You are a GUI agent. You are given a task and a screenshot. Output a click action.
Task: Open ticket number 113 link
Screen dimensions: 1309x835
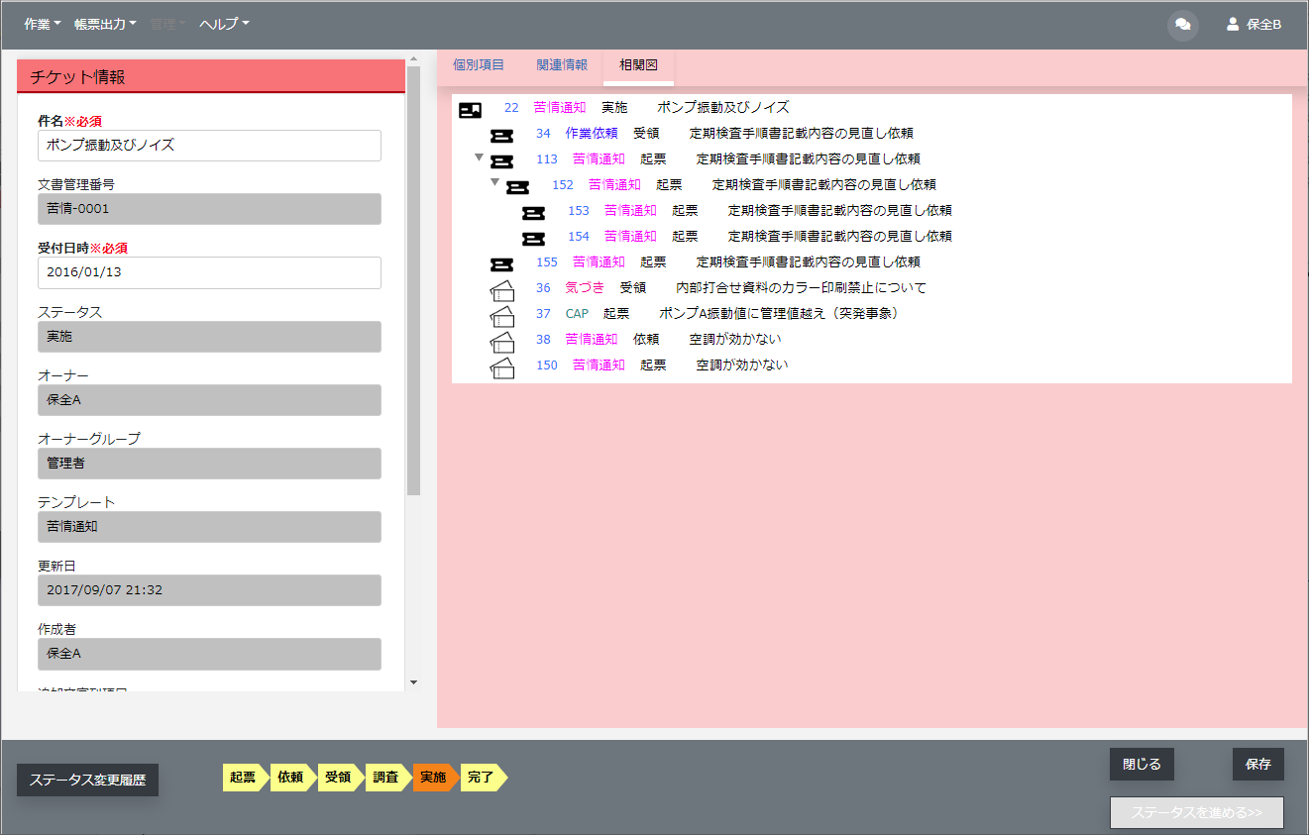(546, 158)
